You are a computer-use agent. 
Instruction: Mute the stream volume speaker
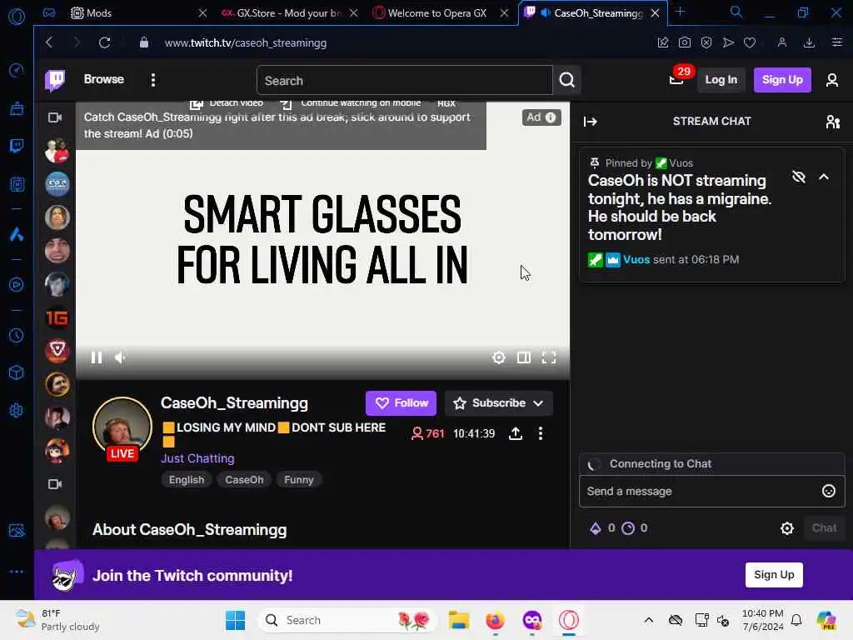tap(120, 357)
